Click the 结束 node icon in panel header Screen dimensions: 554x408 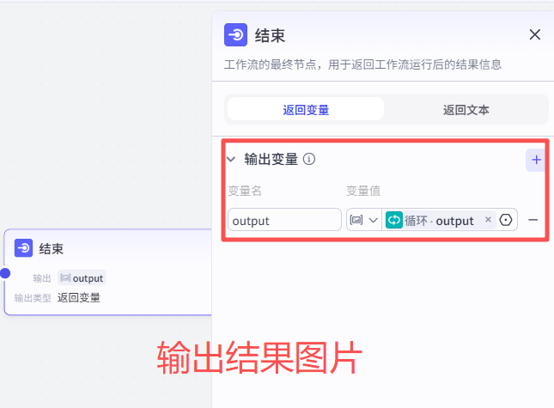pos(235,35)
